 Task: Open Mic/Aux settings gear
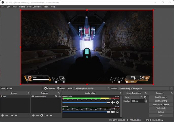coord(117,112)
